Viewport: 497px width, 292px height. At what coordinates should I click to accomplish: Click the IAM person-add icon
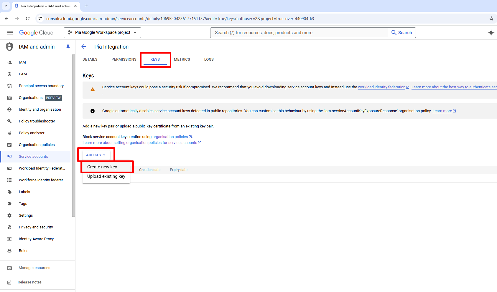[x=9, y=62]
